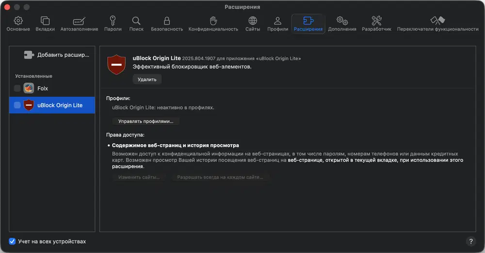The image size is (485, 253).
Task: Click the Установленные section header
Action: pyautogui.click(x=34, y=76)
